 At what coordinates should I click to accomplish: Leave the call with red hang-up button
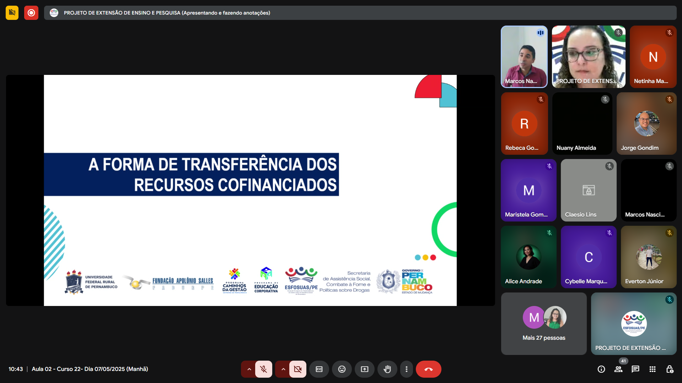pos(428,369)
